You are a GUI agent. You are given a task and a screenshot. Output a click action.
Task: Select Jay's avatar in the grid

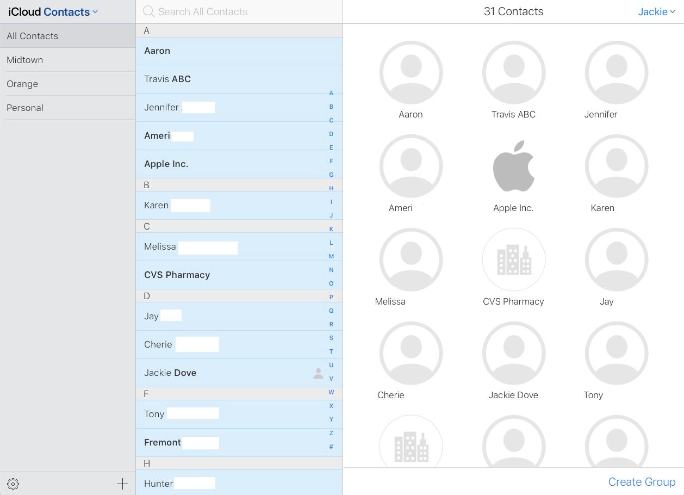coord(616,259)
